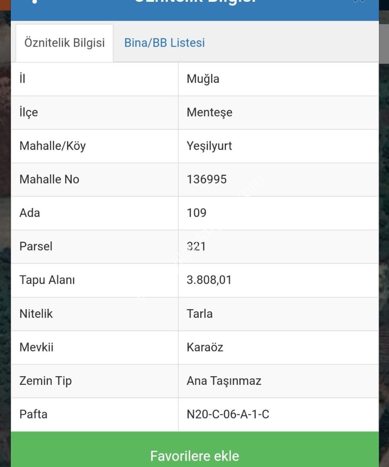Click the Zemin Tip row label
The width and height of the screenshot is (389, 467).
pos(45,381)
